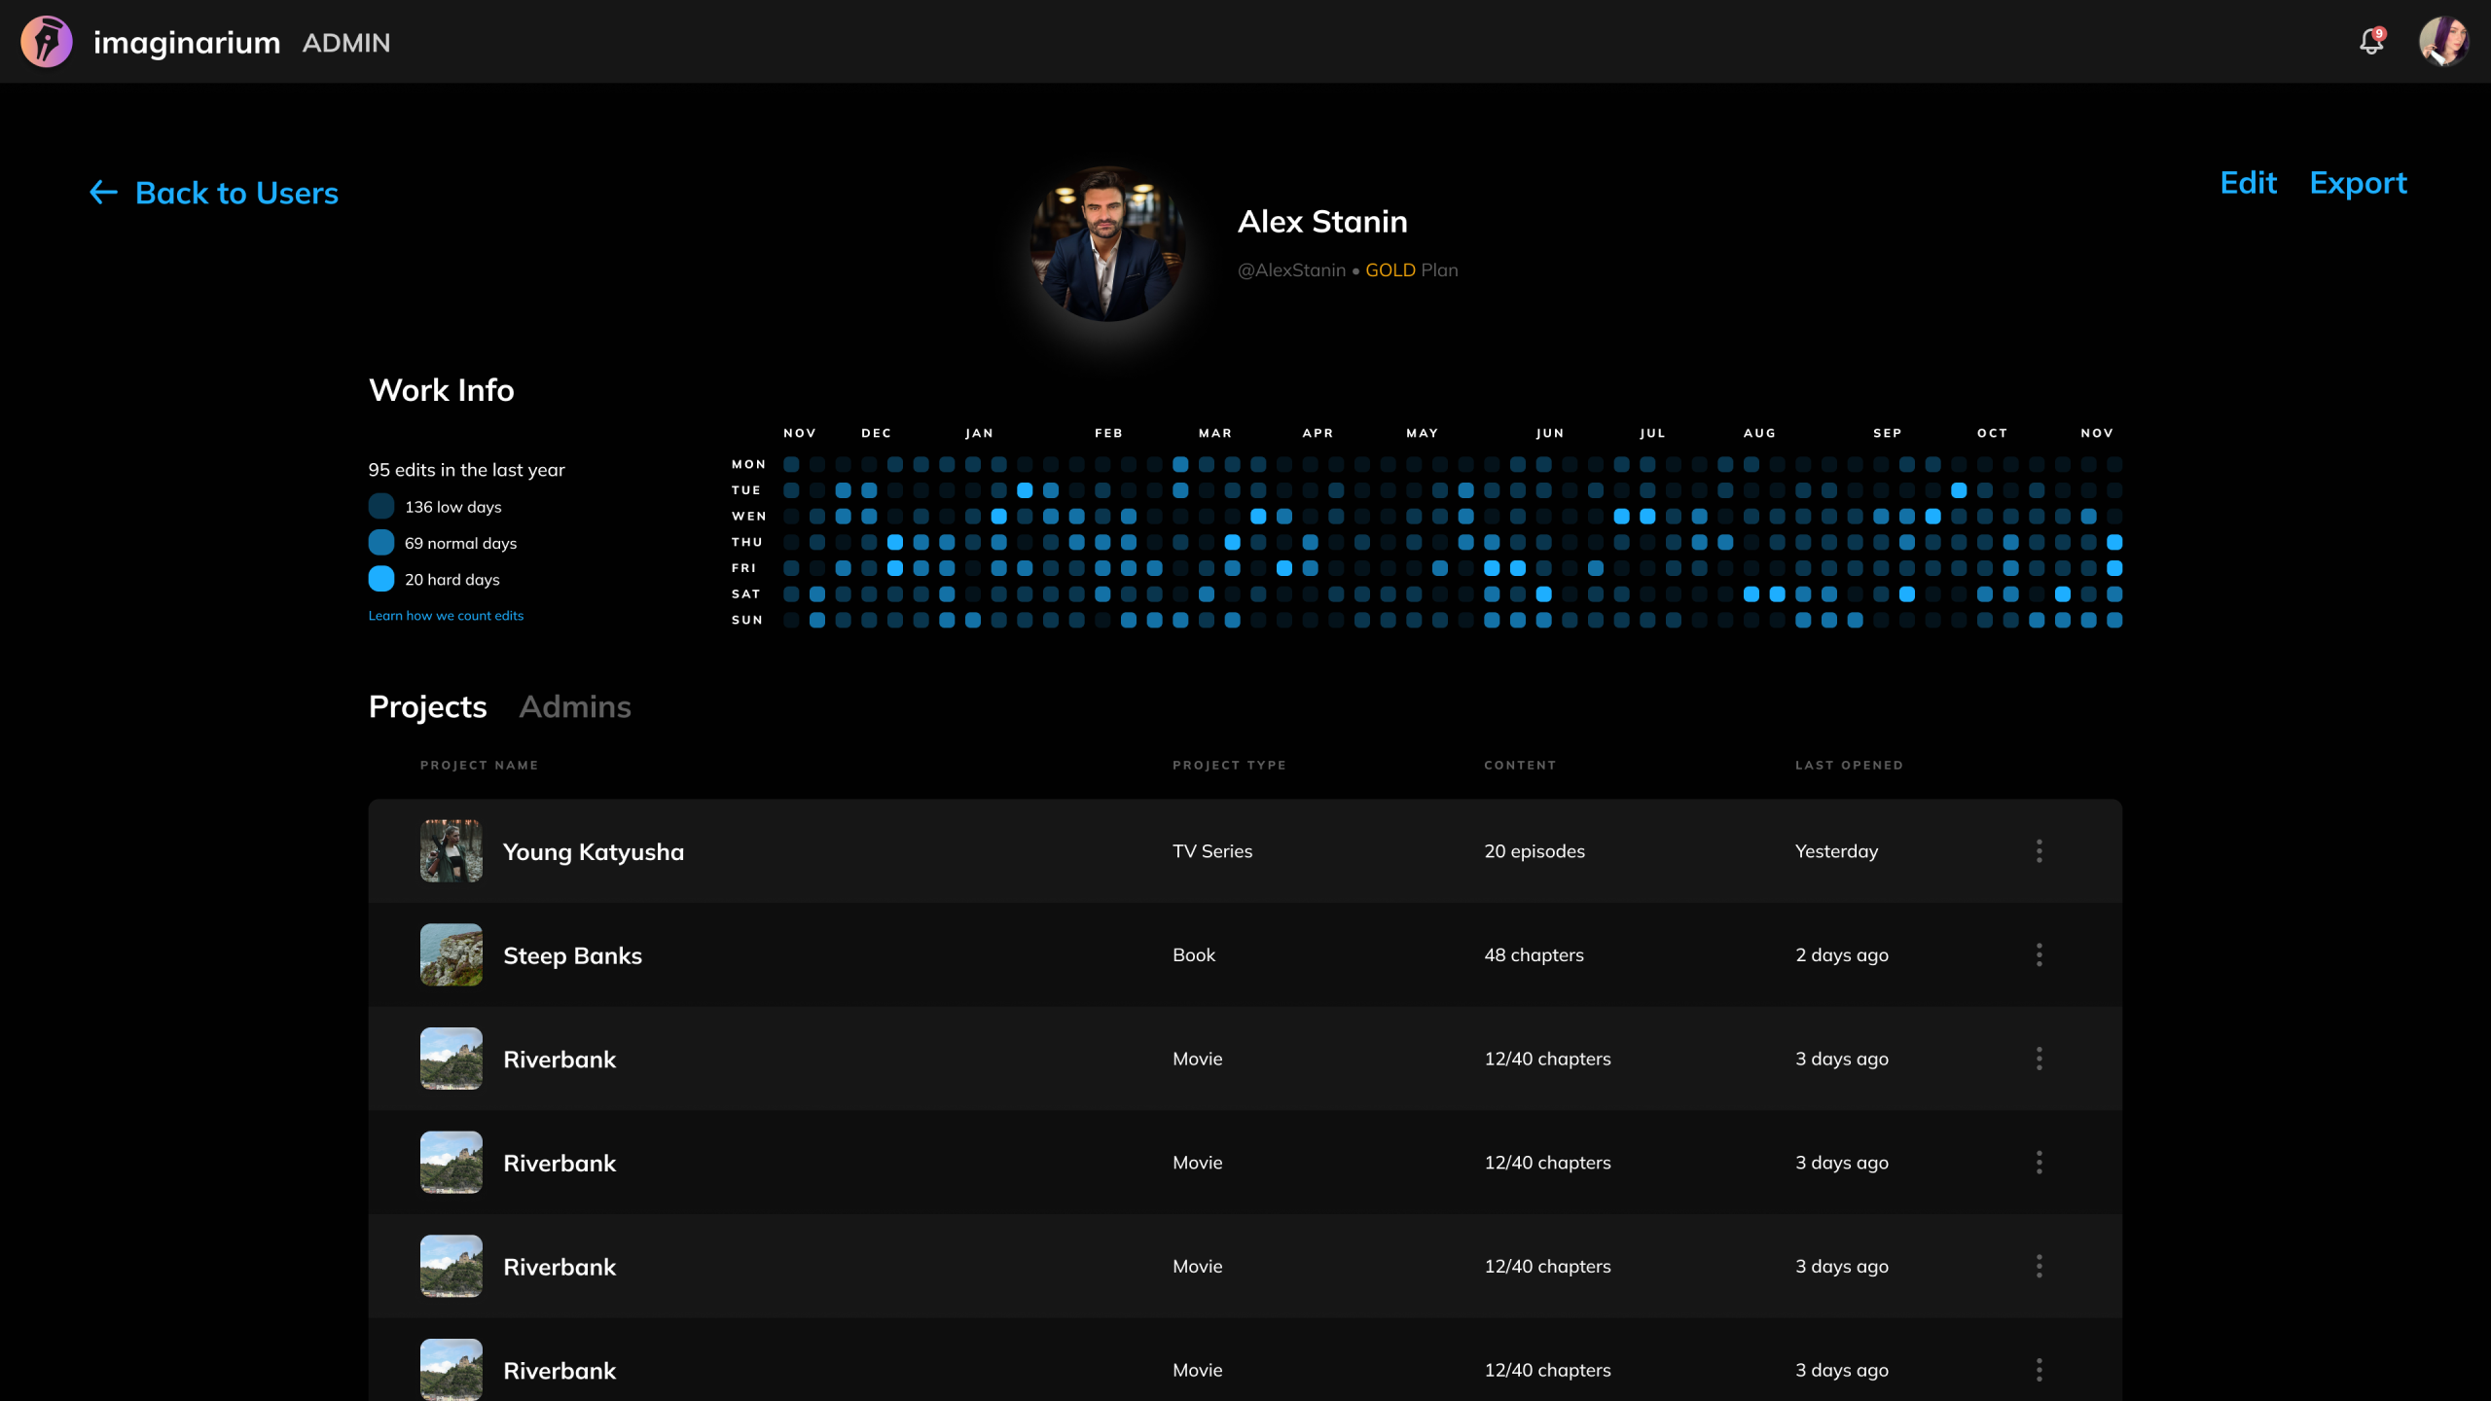Click the low days legend swatch
Screen dimensions: 2491x1401
[381, 506]
